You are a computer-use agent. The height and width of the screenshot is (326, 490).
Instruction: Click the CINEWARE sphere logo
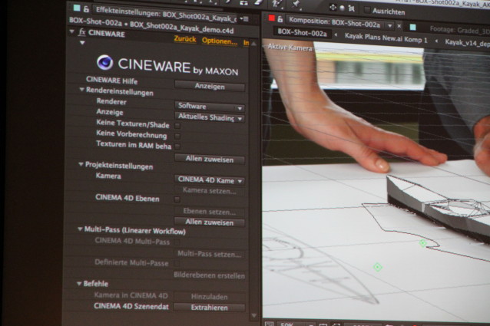click(x=104, y=62)
